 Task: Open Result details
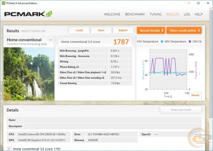click(151, 30)
